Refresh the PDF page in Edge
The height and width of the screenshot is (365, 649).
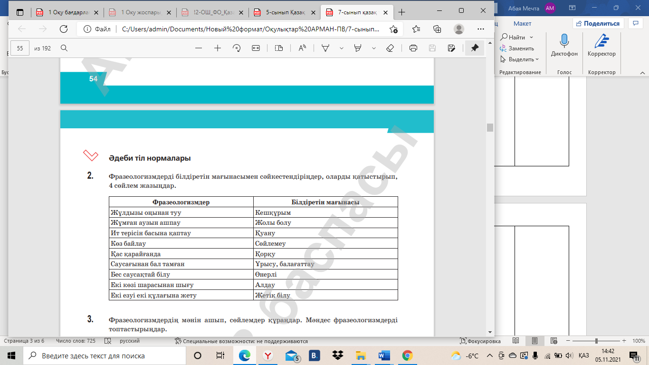point(63,29)
